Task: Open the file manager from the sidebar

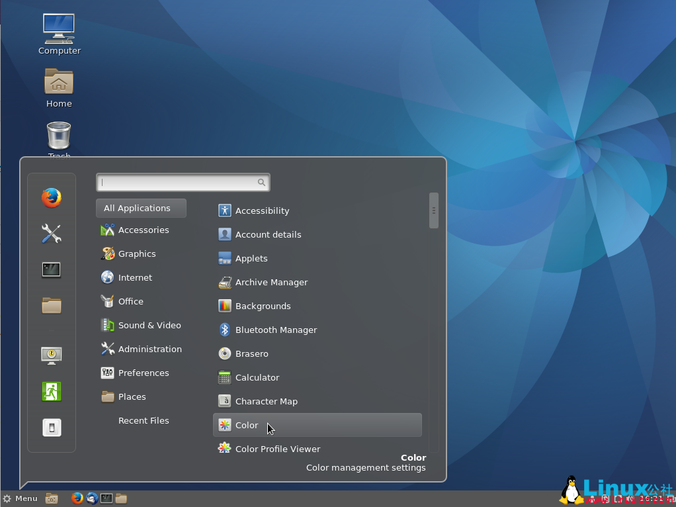Action: [x=52, y=304]
